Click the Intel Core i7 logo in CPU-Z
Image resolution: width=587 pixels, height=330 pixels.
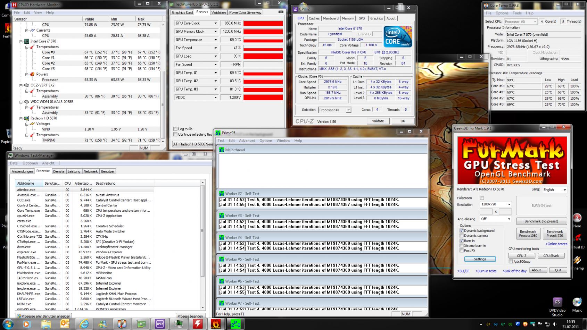(x=398, y=36)
